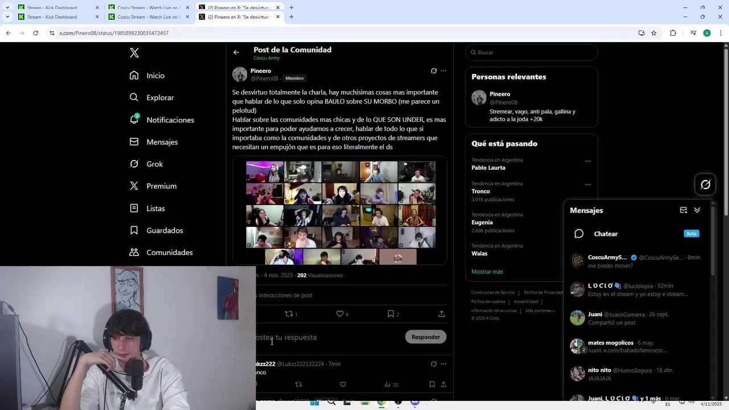
Task: Bookmark this tab with star icon
Action: point(654,33)
